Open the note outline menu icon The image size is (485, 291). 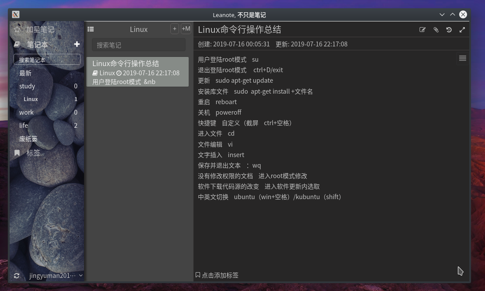pos(462,59)
